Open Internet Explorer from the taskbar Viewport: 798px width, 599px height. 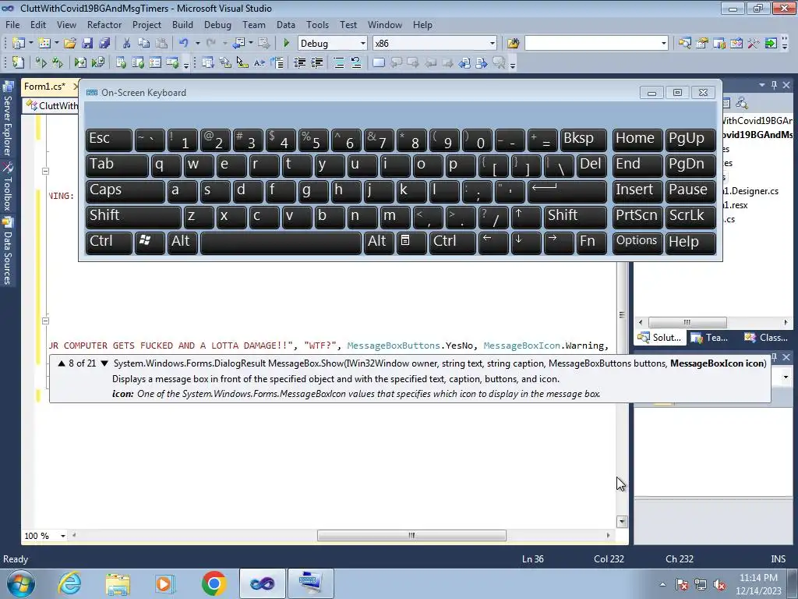pos(69,583)
